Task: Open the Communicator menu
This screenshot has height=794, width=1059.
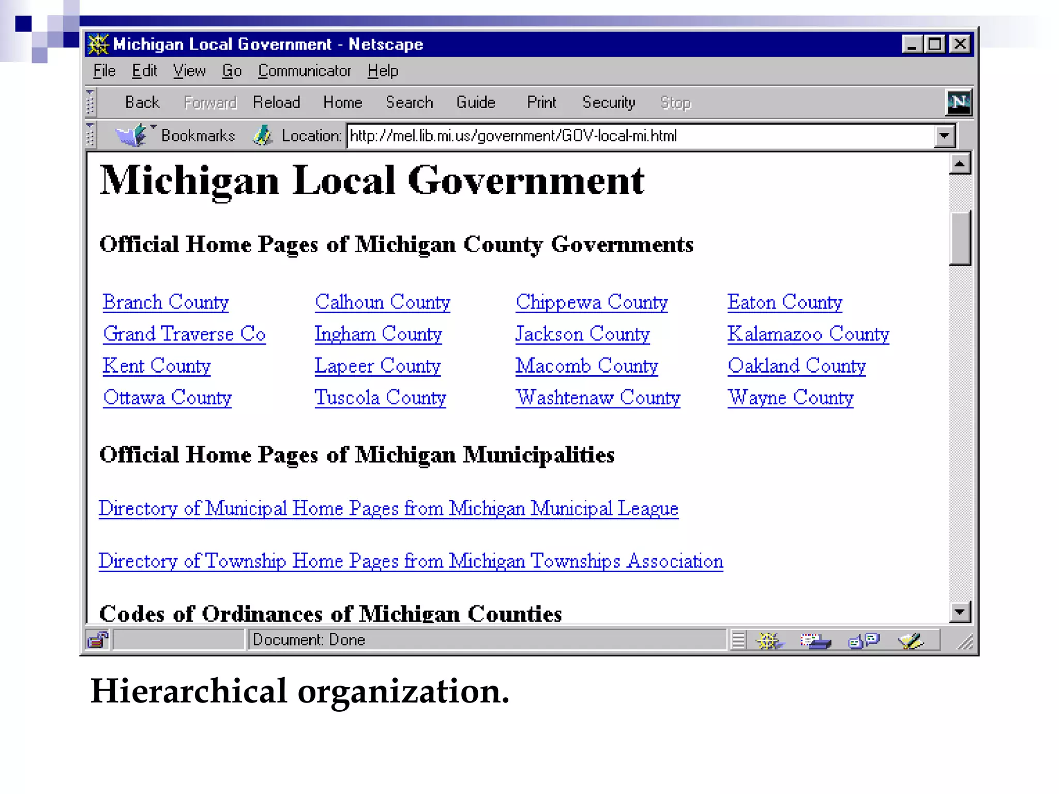Action: [305, 71]
